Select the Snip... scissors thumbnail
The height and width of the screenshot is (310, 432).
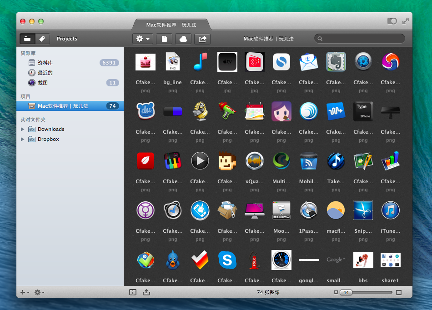click(x=363, y=210)
